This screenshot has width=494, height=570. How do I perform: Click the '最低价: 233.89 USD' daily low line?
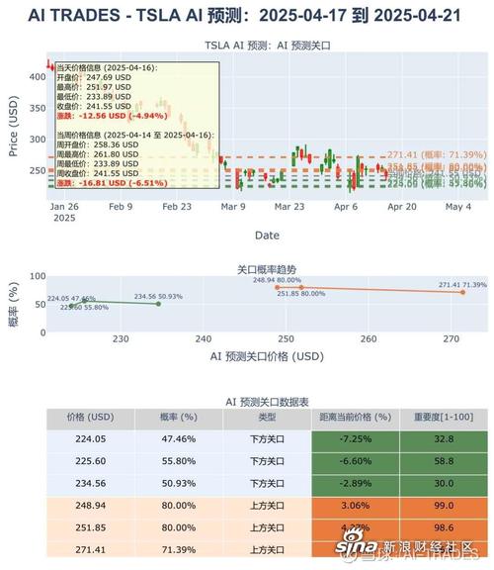click(94, 97)
